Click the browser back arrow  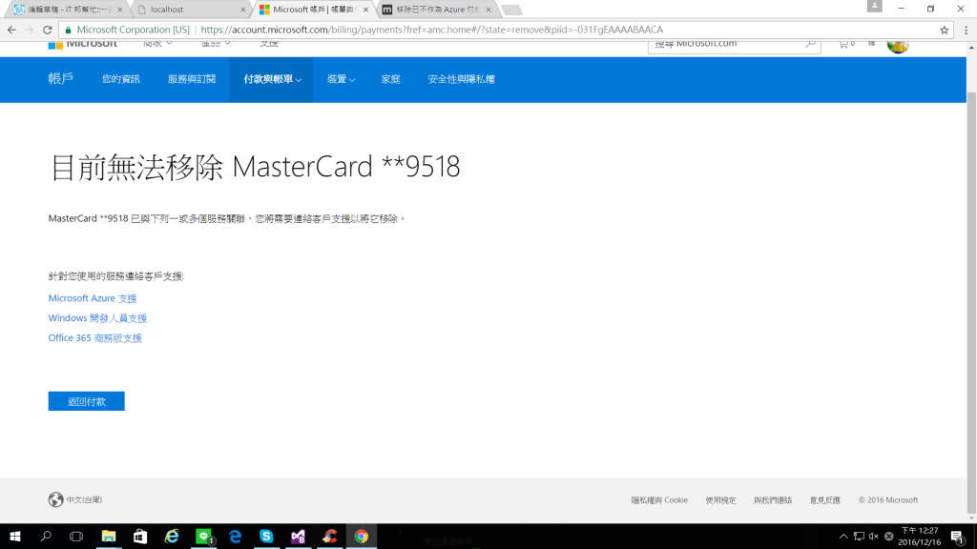tap(11, 30)
